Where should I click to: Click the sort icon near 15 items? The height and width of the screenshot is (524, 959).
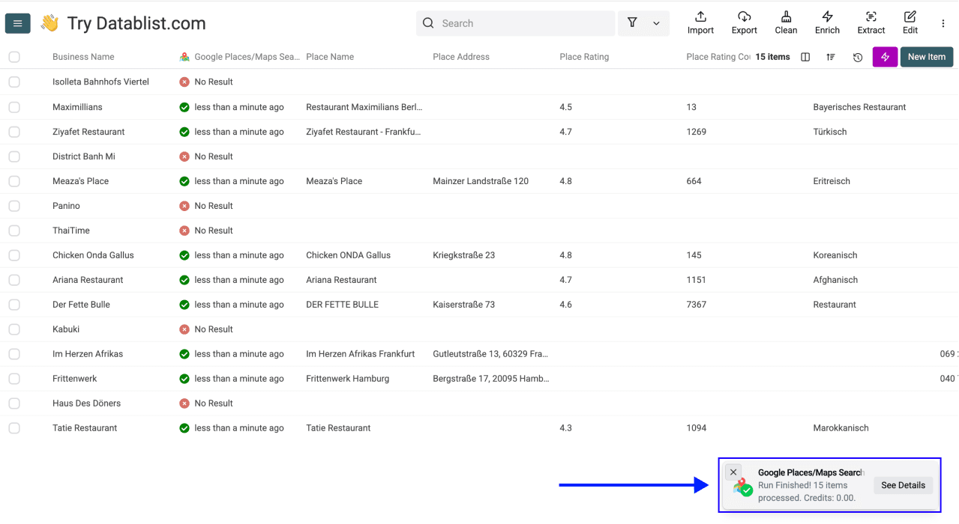pyautogui.click(x=830, y=56)
